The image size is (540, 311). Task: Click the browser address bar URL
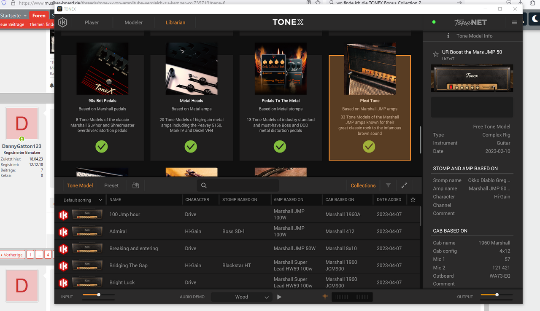click(x=122, y=3)
